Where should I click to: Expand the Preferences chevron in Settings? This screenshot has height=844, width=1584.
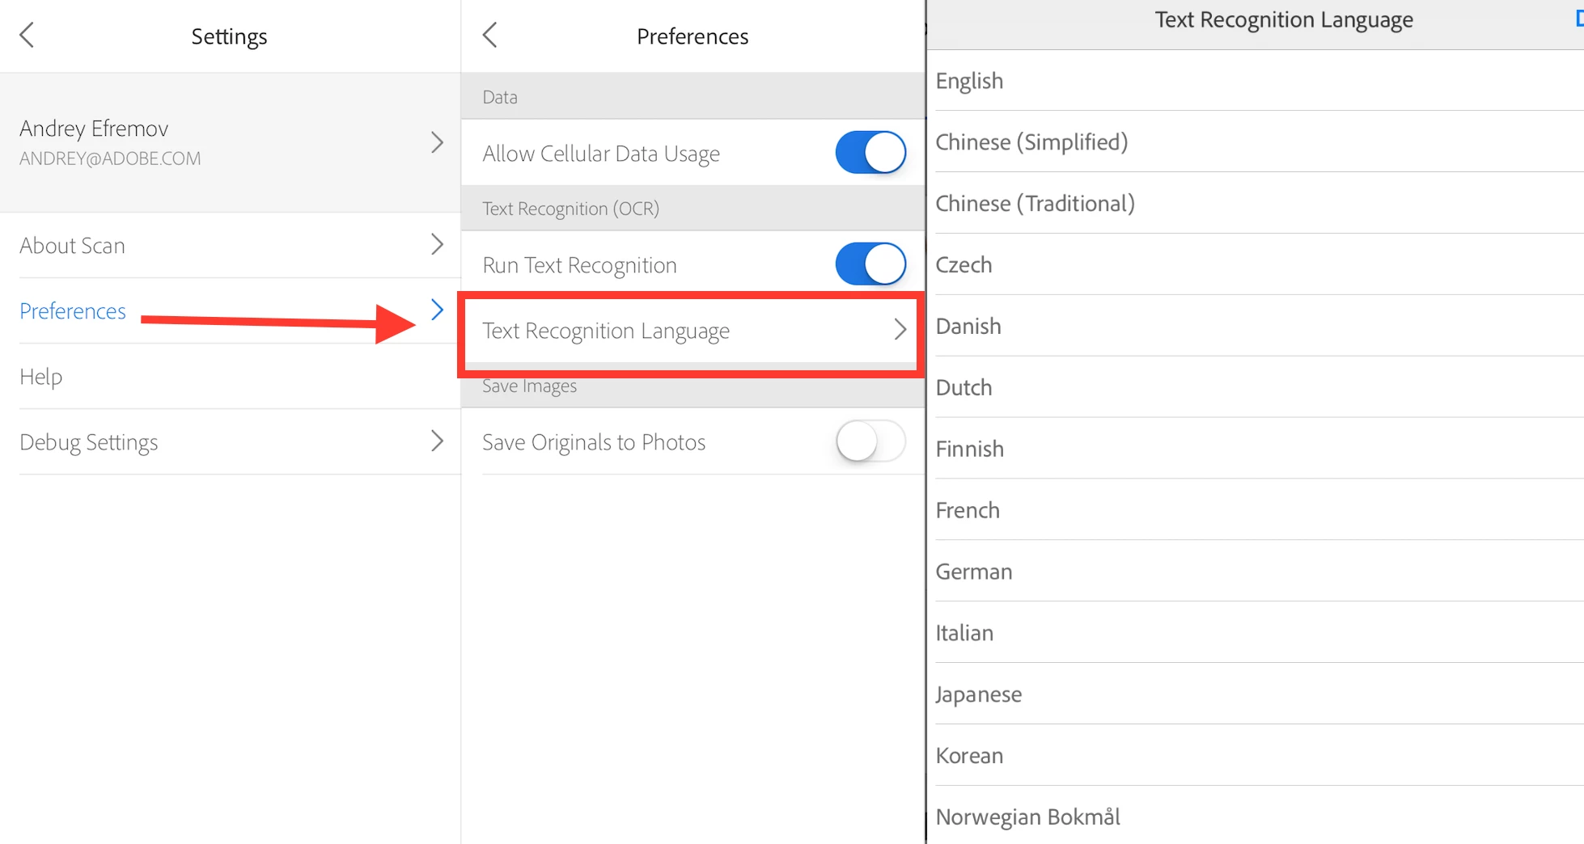point(437,310)
